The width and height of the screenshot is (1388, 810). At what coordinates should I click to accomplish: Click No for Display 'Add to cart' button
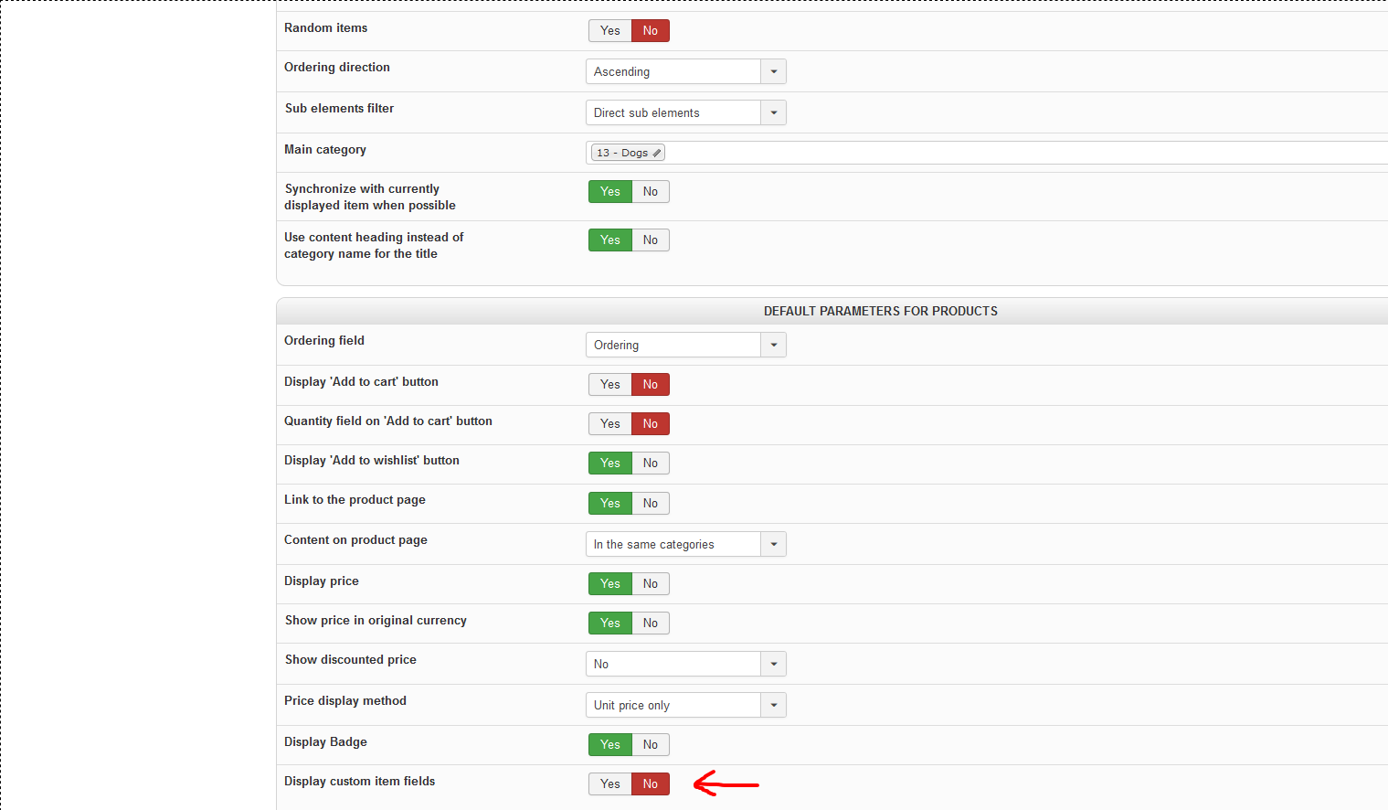pyautogui.click(x=651, y=385)
